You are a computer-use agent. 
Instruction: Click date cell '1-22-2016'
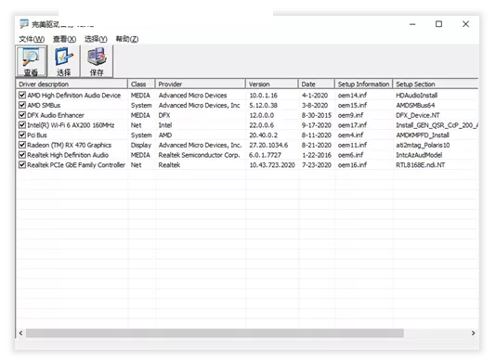coord(317,155)
